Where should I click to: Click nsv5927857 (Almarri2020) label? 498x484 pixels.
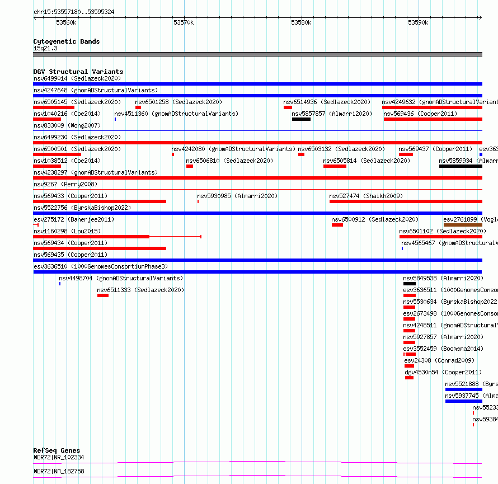tap(443, 337)
